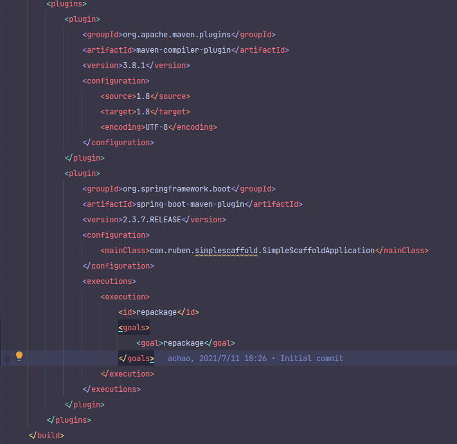Click the closing </build> tag
The width and height of the screenshot is (457, 444).
tap(46, 436)
